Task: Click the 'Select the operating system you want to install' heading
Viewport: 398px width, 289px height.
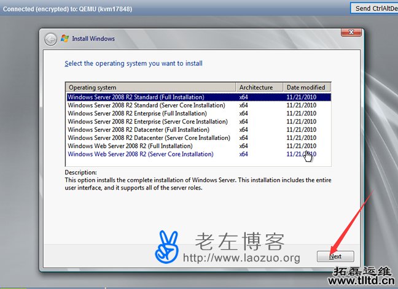Action: (133, 63)
